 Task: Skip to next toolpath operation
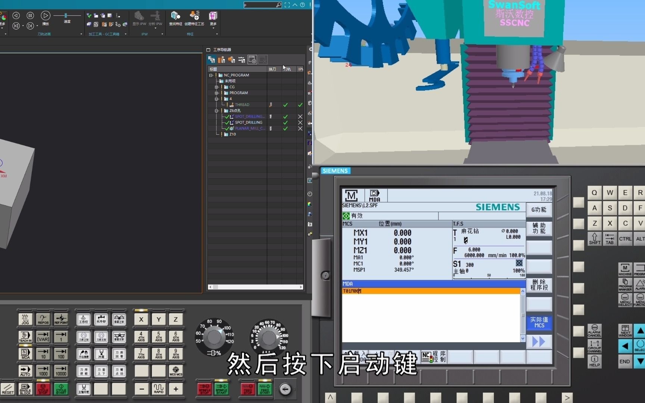point(30,26)
